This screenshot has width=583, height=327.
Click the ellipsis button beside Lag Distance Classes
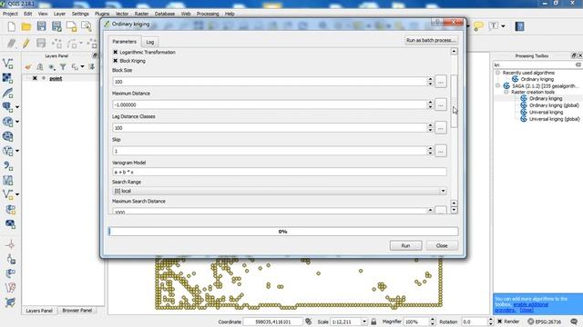tap(441, 128)
